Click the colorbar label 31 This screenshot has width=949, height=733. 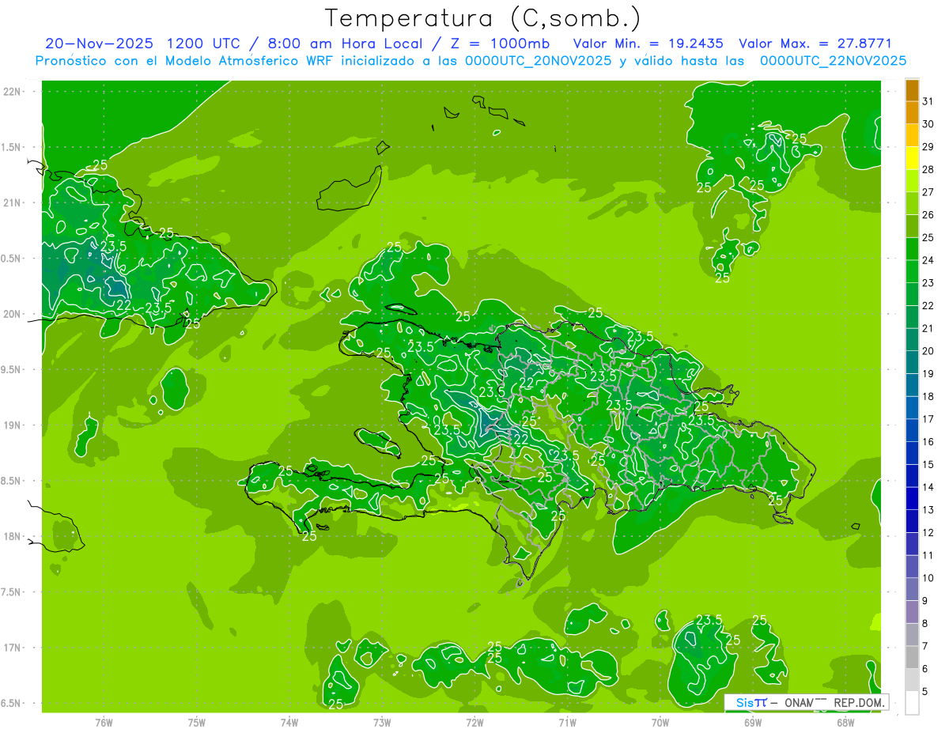pos(928,101)
